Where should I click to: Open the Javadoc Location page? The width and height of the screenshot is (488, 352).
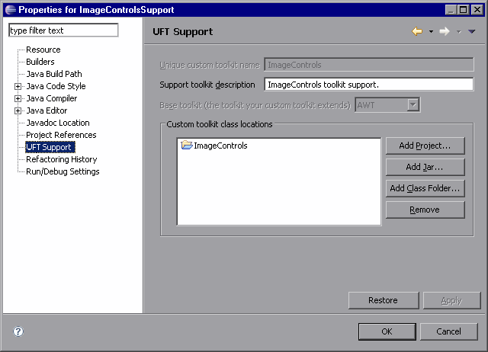tap(58, 123)
